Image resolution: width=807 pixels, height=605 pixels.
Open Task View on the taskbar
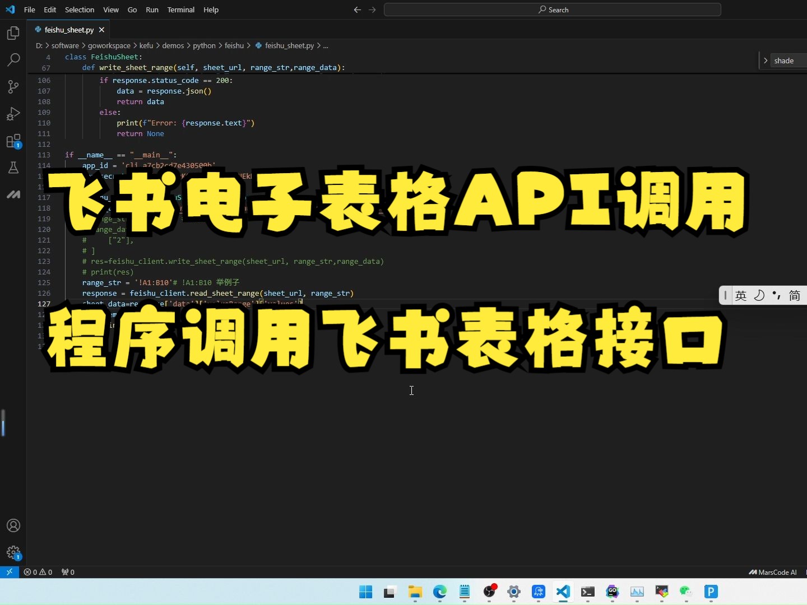coord(390,592)
